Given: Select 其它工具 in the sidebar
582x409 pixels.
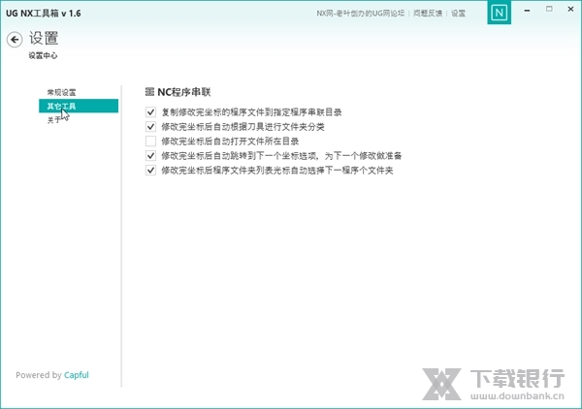Looking at the screenshot, I should pyautogui.click(x=79, y=106).
